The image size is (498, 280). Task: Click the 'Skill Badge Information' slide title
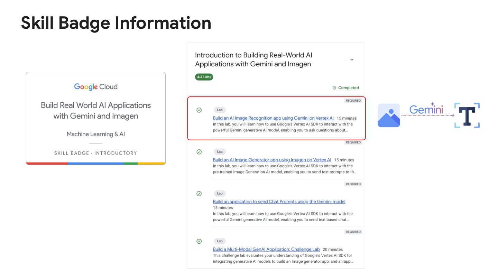(x=116, y=23)
